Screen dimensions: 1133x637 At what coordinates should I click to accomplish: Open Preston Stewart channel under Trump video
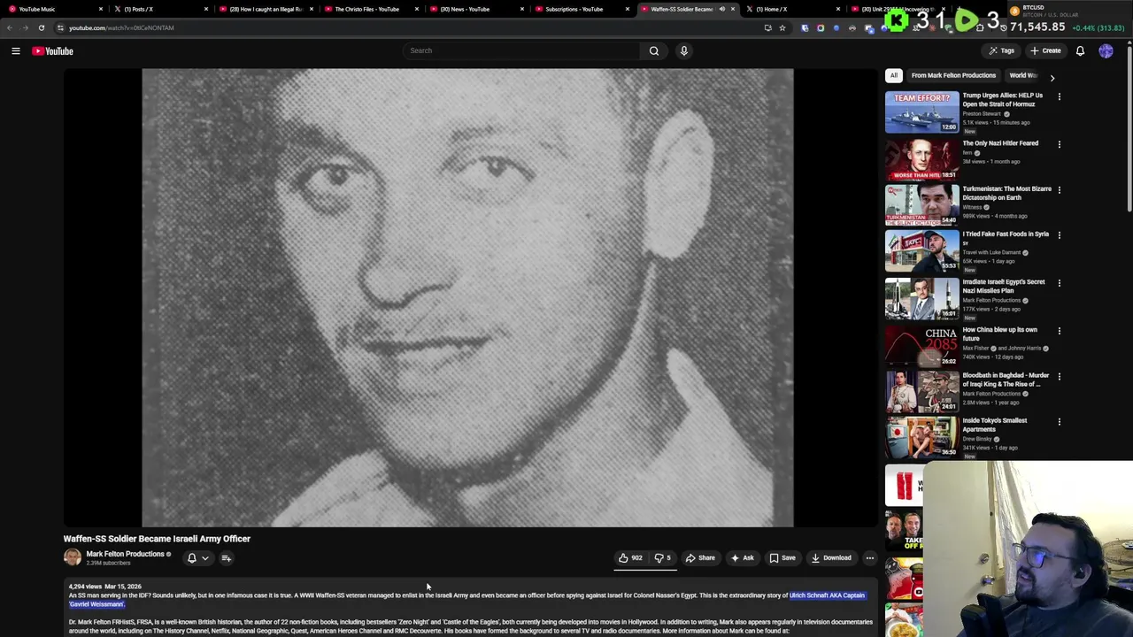(x=983, y=114)
